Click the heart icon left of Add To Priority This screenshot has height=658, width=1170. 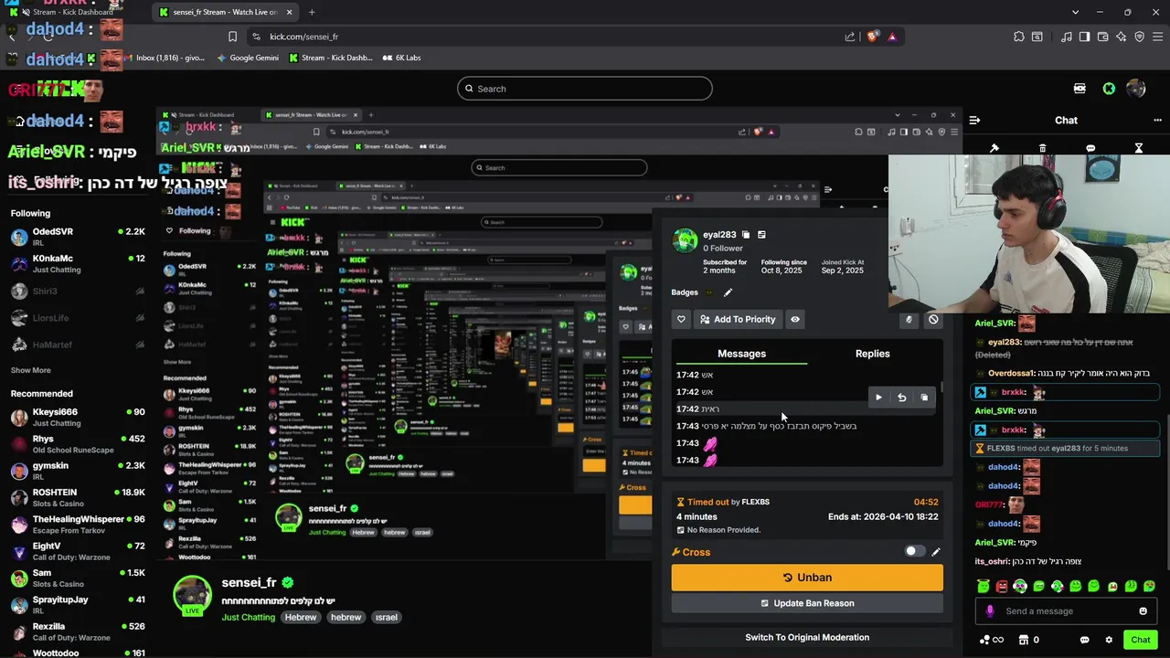681,320
